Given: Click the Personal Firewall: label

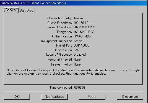Looking at the screenshot, I should (60, 59).
